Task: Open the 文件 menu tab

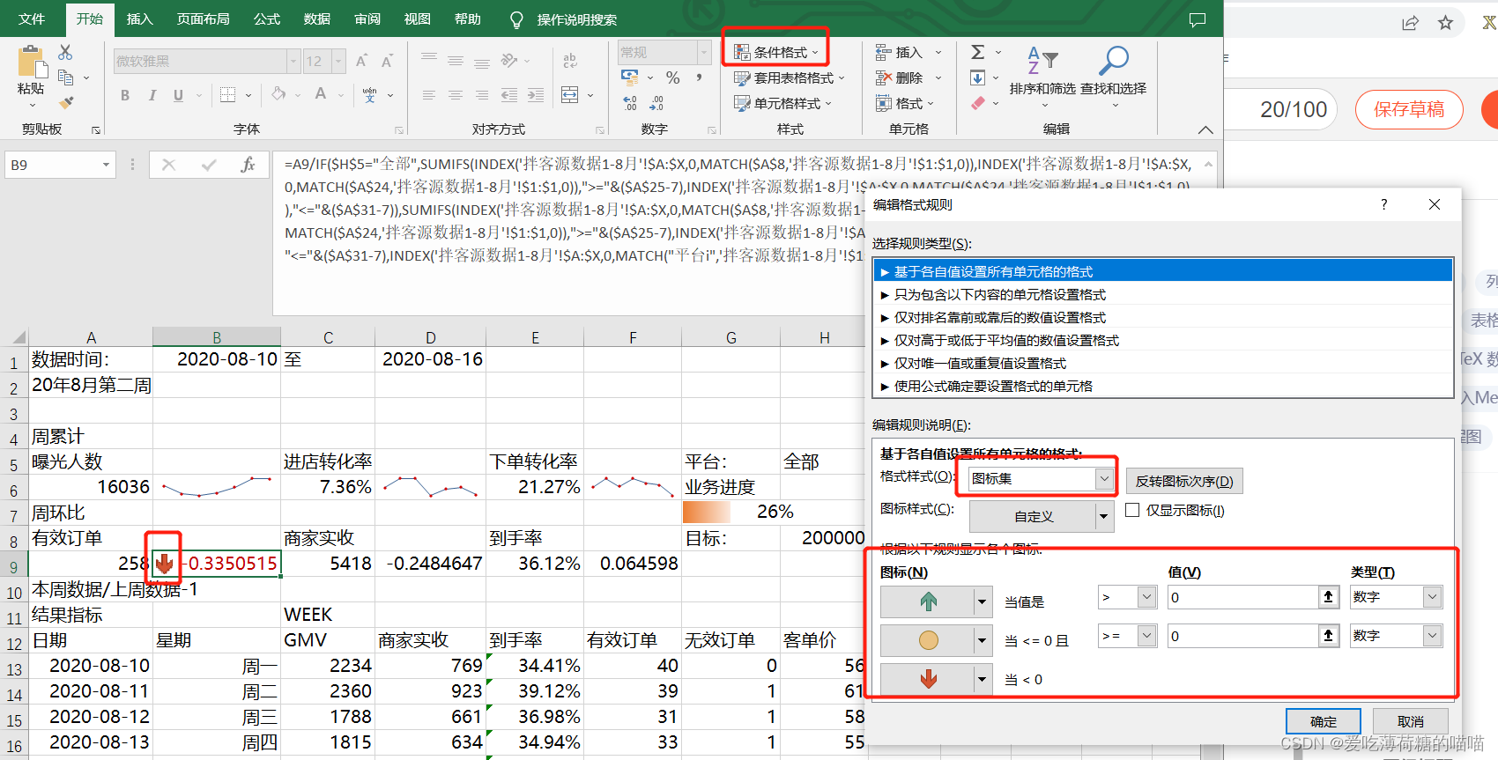Action: click(x=32, y=19)
